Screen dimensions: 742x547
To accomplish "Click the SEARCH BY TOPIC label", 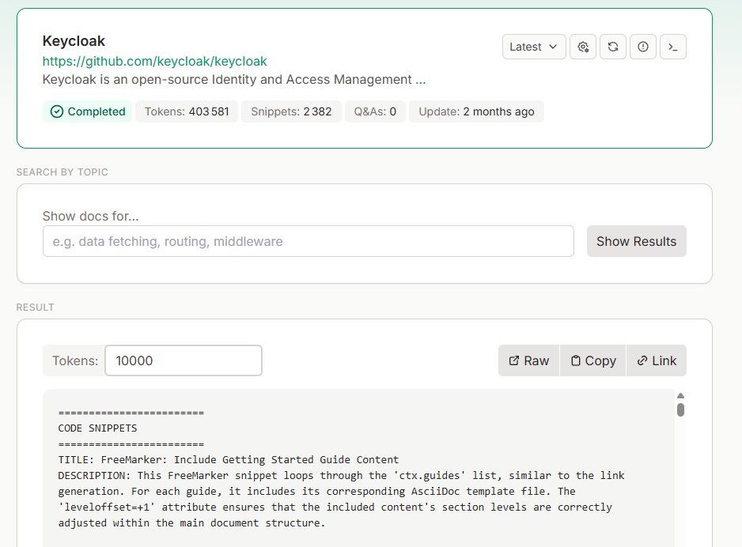I will (62, 172).
